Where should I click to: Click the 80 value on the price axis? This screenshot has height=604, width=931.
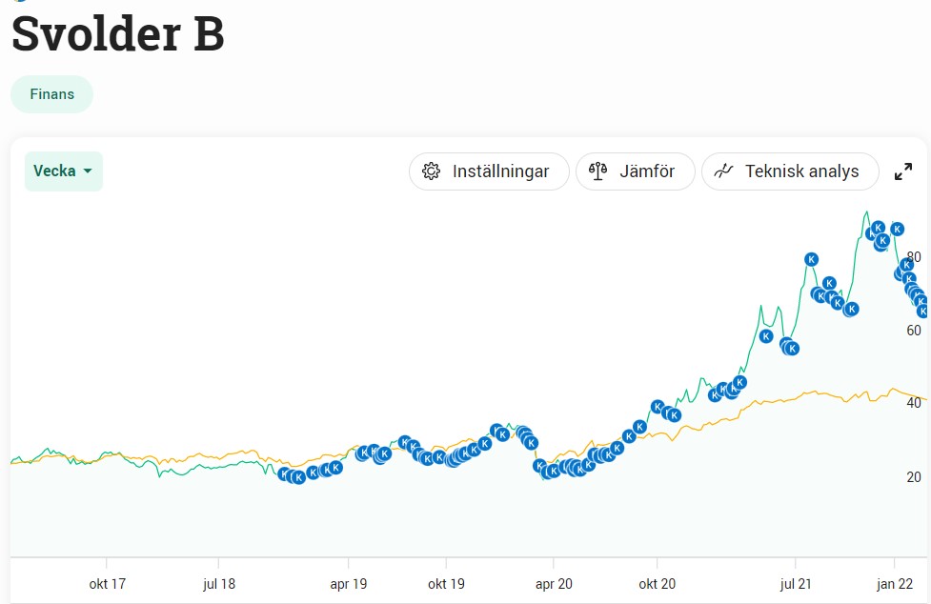(914, 257)
